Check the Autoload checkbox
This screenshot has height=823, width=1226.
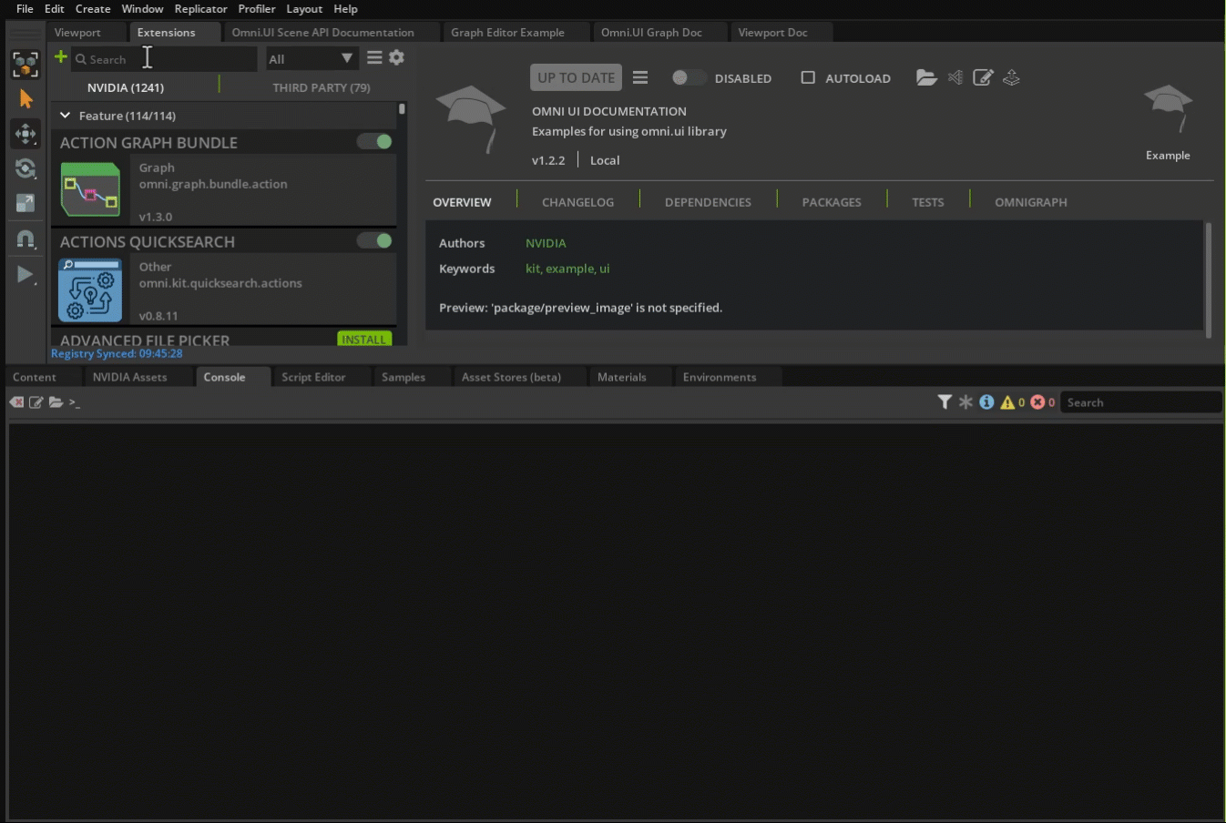(x=808, y=77)
